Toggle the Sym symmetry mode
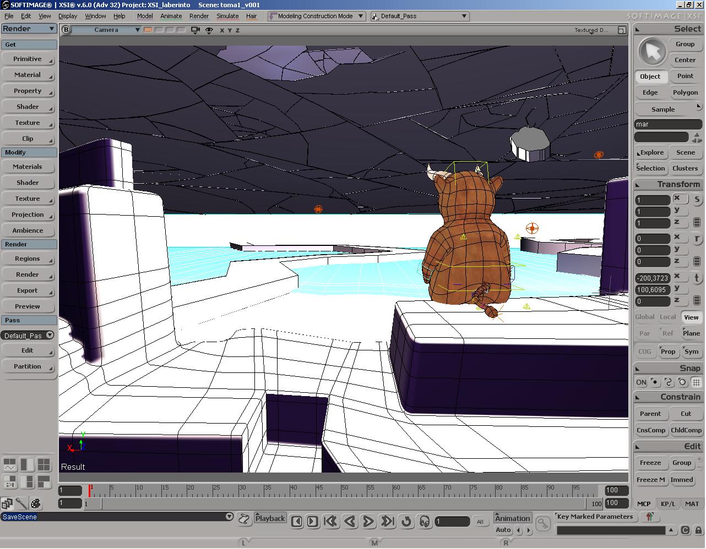 691,352
